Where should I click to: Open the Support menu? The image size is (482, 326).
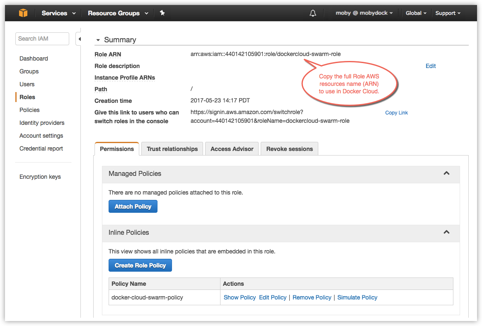[x=447, y=13]
